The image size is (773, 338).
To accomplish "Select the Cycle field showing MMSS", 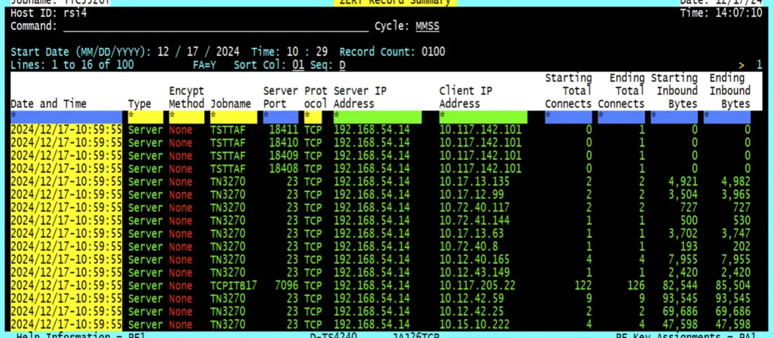I will 427,26.
